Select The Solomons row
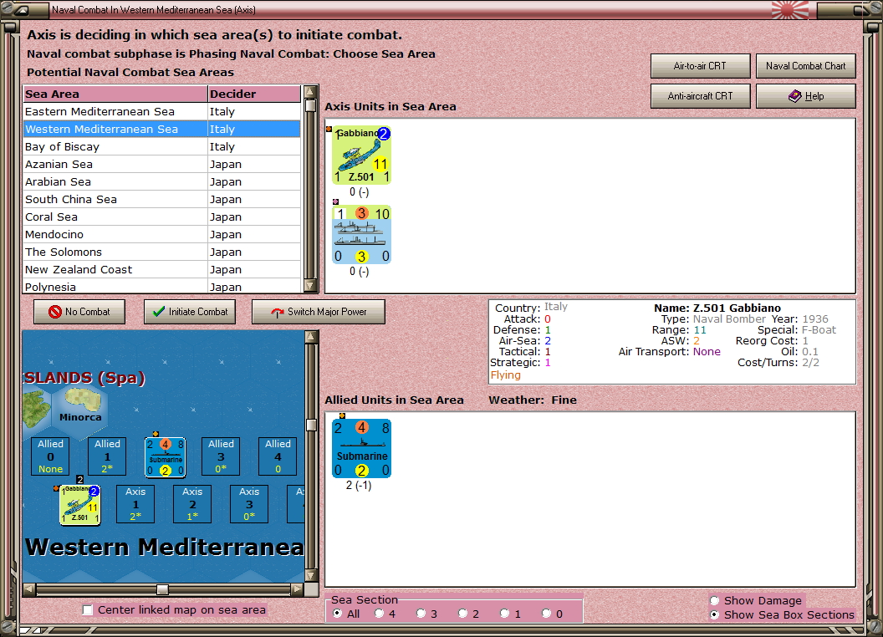The width and height of the screenshot is (883, 637). 161,252
